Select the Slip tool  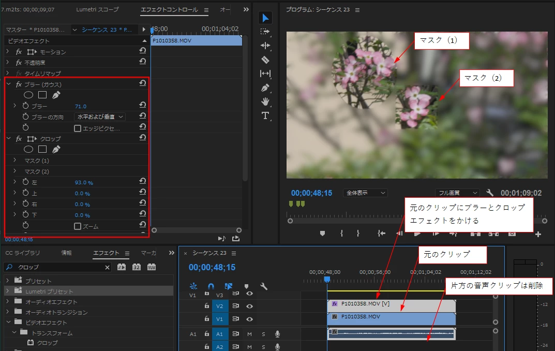point(265,74)
